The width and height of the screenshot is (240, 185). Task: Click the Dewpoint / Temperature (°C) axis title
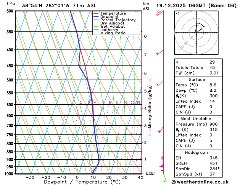82,182
